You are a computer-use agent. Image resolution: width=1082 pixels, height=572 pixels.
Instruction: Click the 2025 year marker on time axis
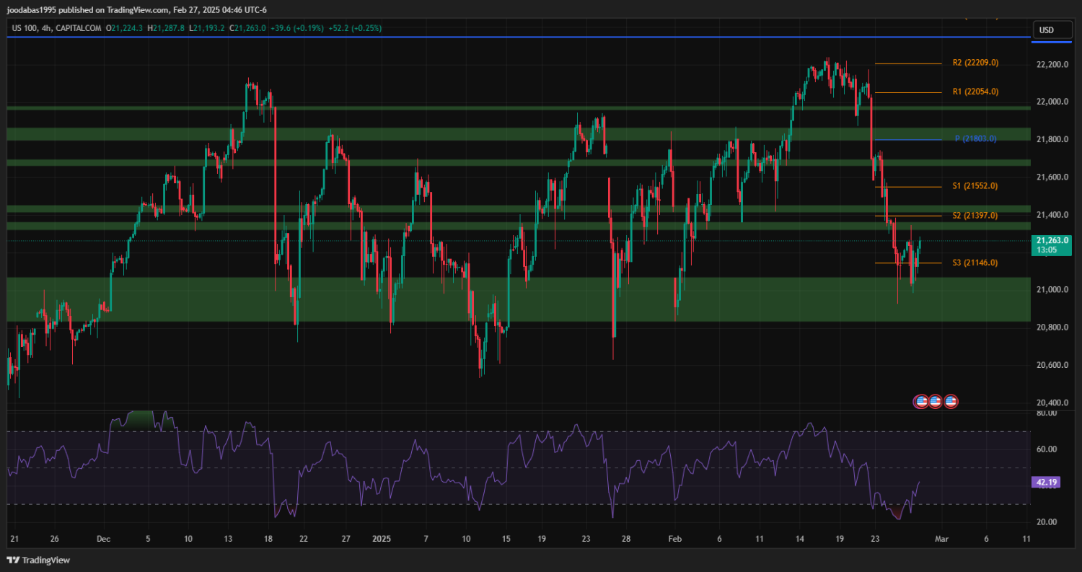382,539
